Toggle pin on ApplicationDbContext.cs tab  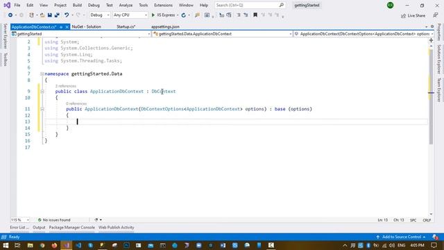61,27
